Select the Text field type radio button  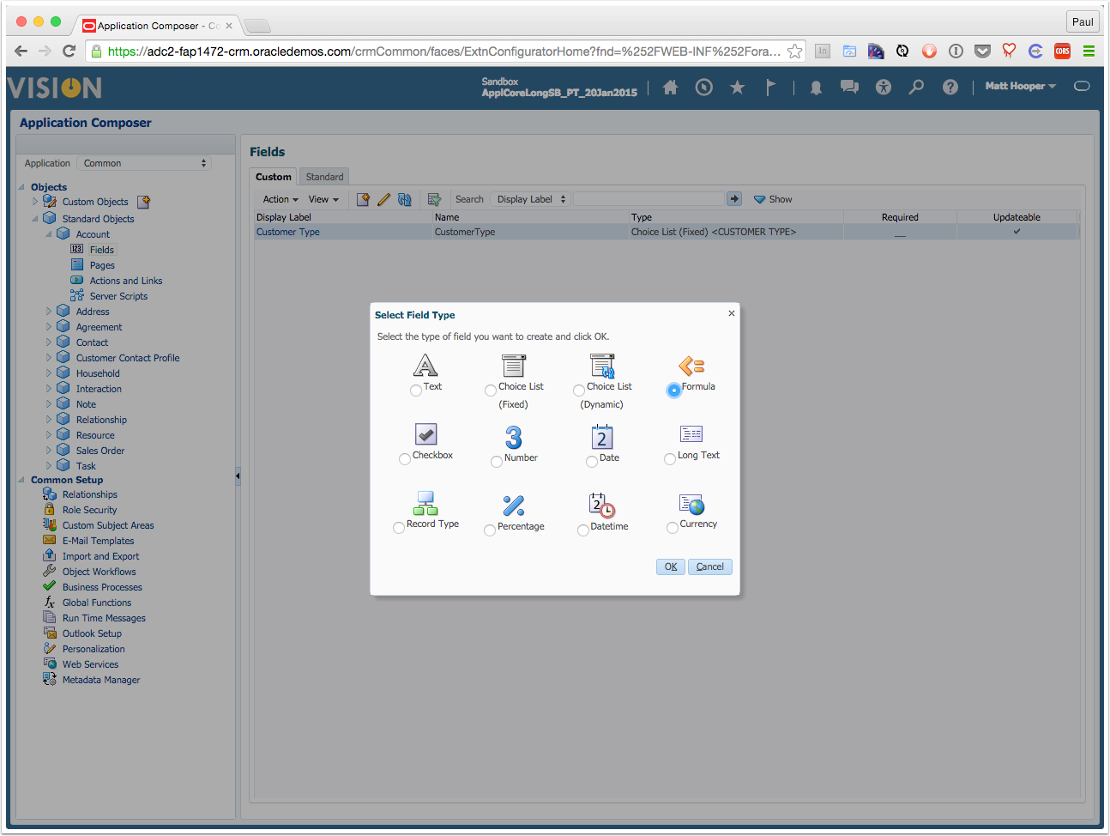(416, 391)
